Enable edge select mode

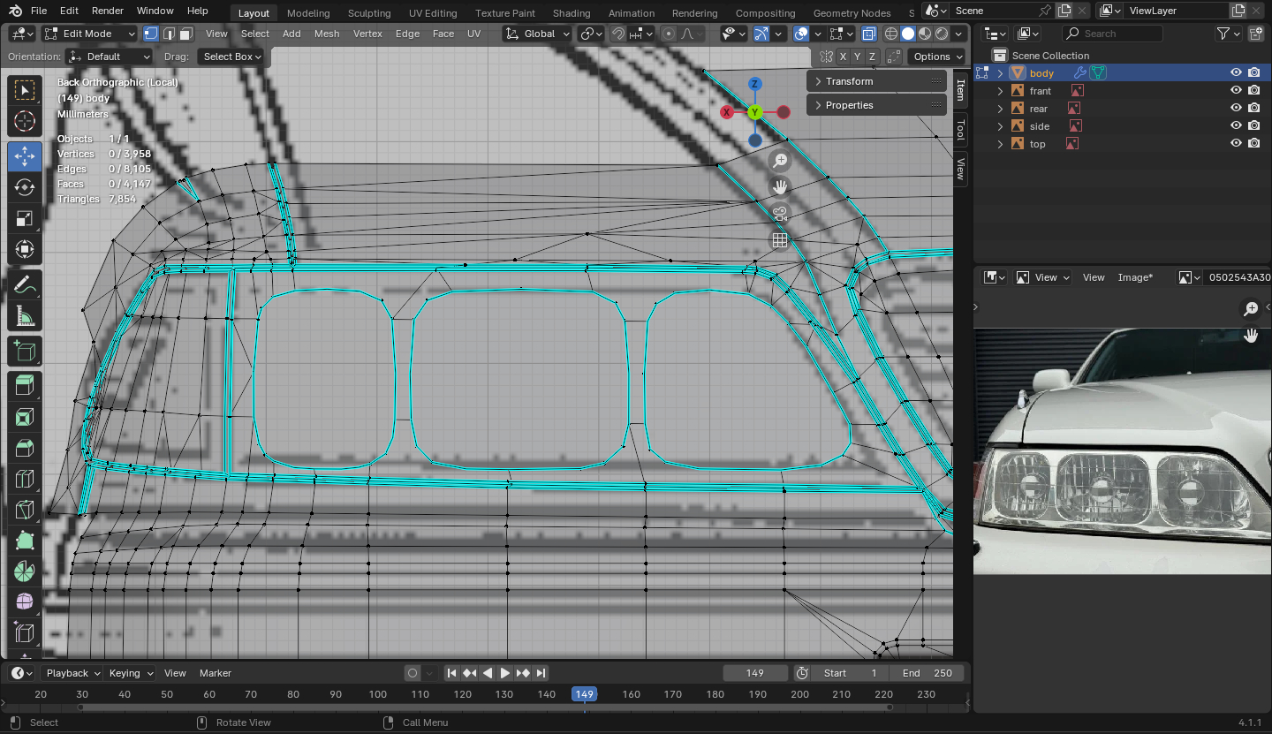pos(168,34)
